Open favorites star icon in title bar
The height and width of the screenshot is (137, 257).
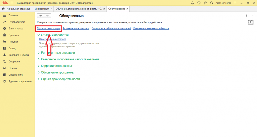(205, 3)
